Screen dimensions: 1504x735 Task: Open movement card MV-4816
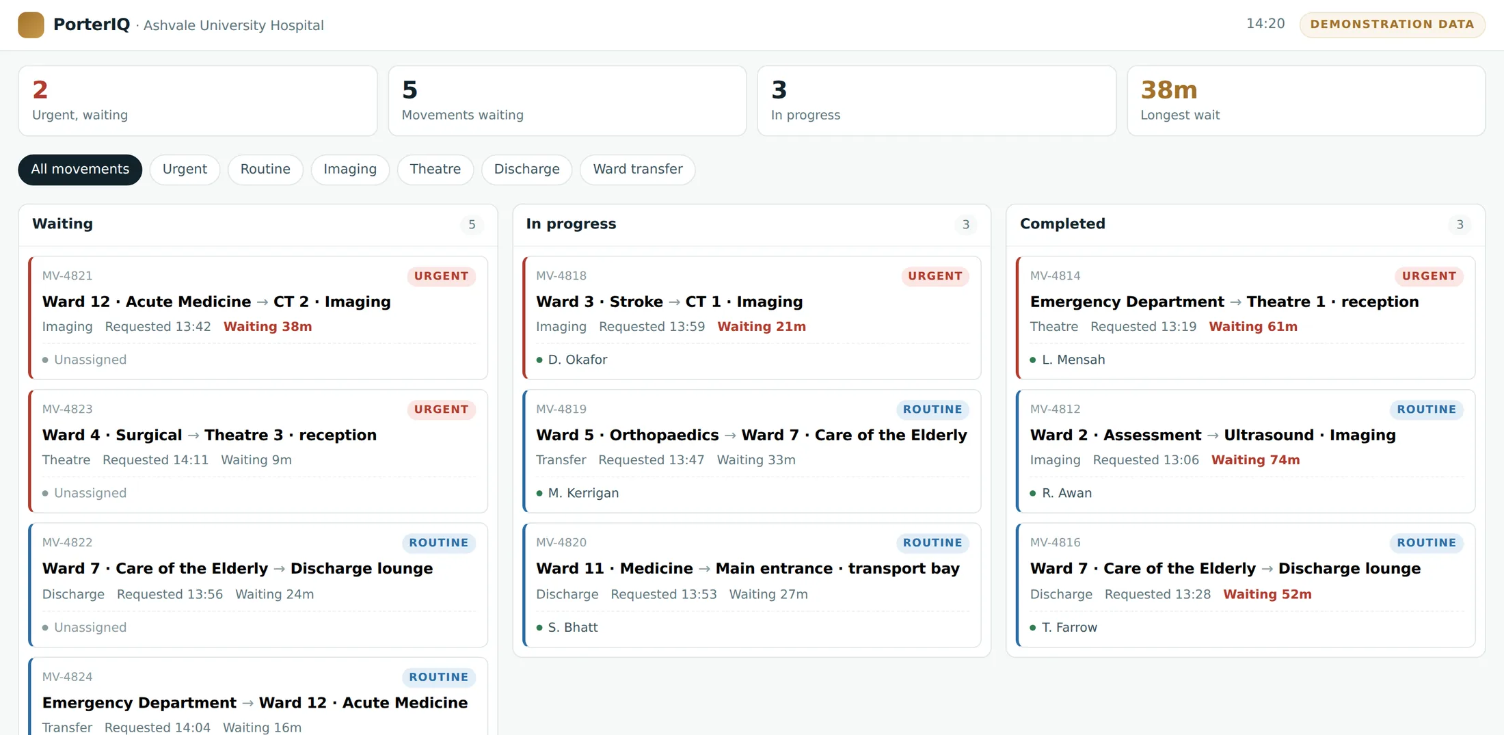(x=1246, y=585)
